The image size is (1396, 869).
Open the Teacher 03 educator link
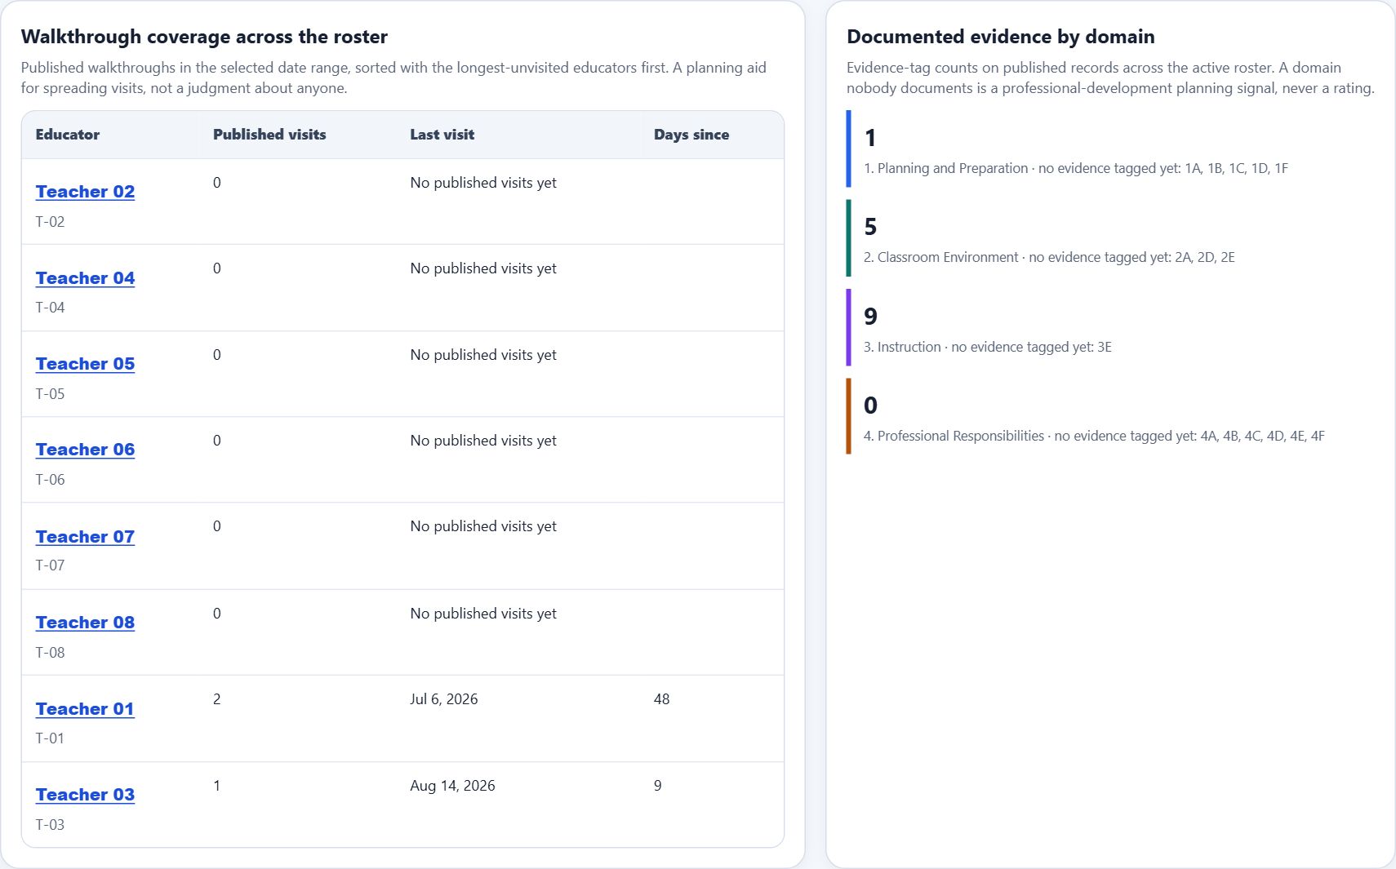(85, 795)
